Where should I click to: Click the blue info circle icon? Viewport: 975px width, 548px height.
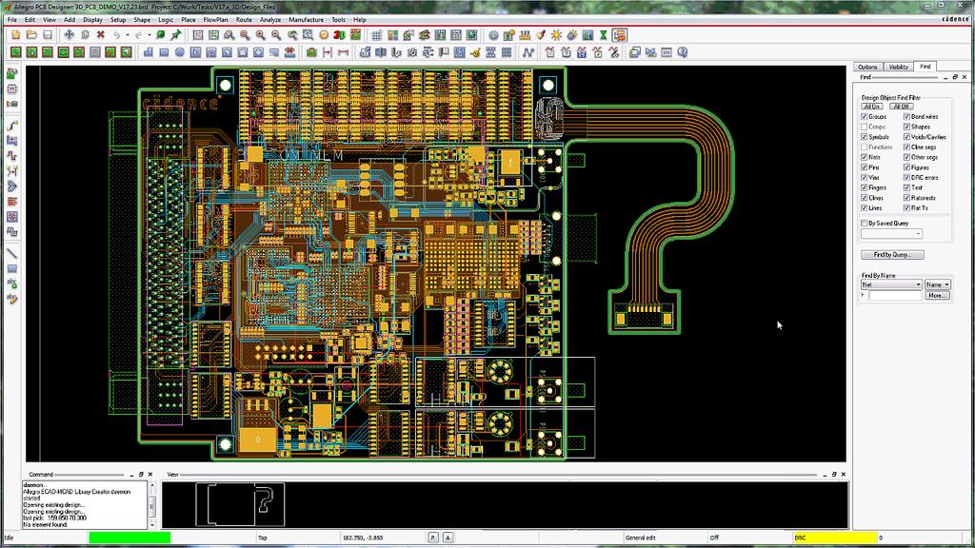pyautogui.click(x=493, y=35)
